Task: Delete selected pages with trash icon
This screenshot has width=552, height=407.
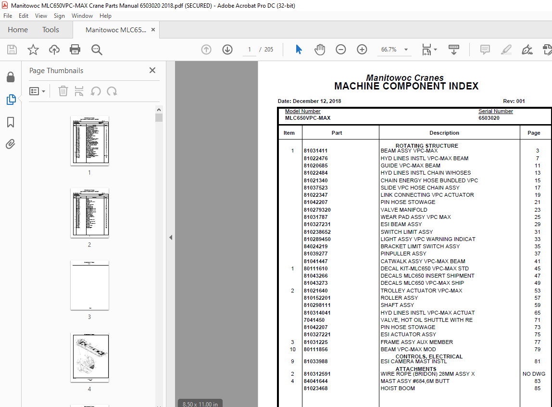Action: click(63, 91)
